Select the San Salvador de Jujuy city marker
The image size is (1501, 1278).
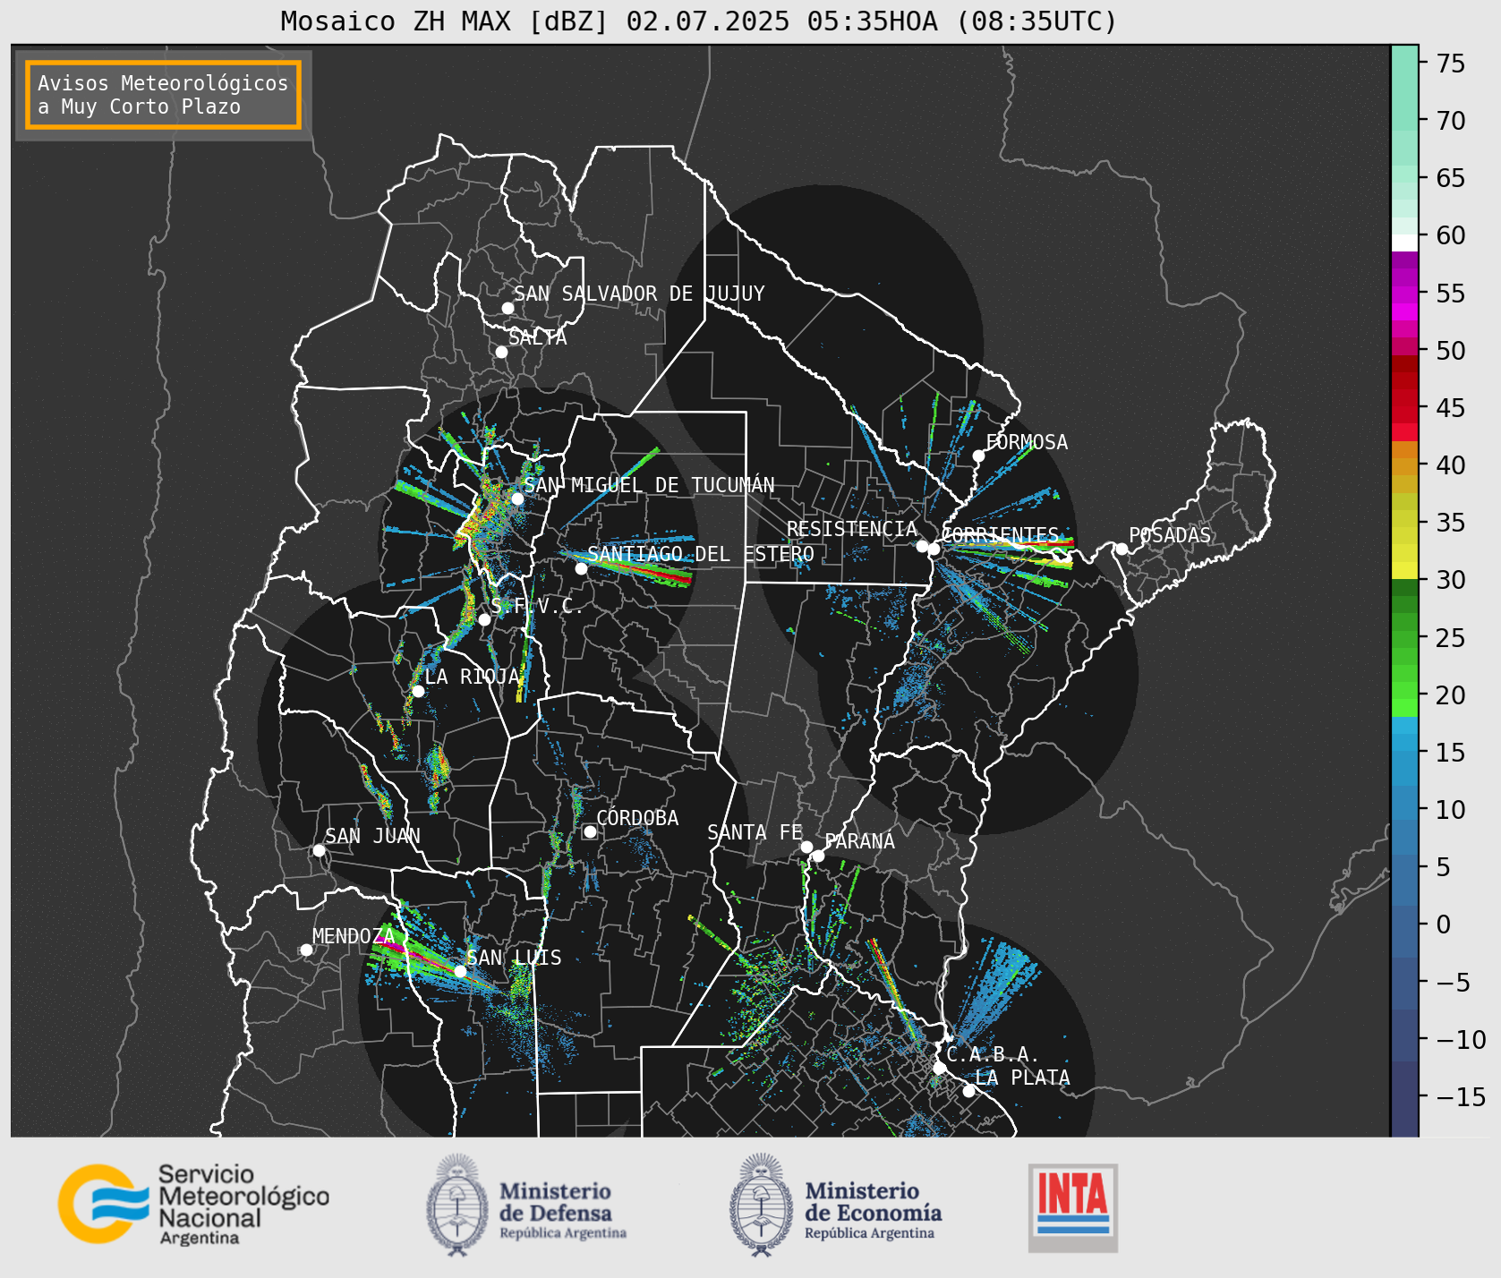tap(507, 308)
